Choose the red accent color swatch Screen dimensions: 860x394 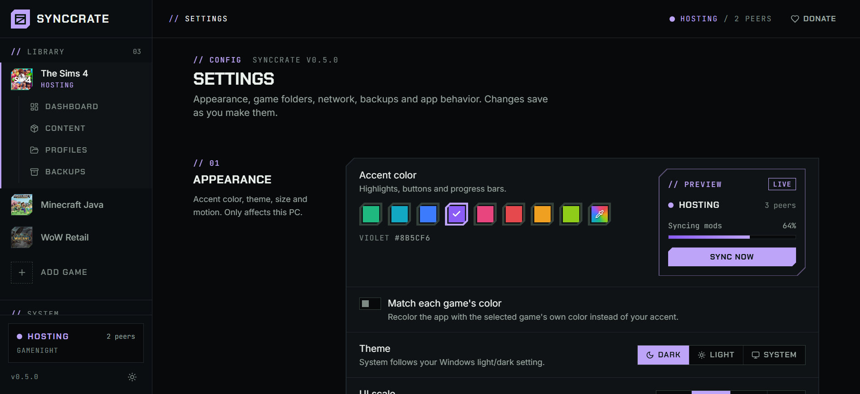pos(514,214)
